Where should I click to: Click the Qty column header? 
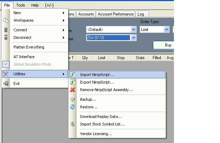pos(85,58)
